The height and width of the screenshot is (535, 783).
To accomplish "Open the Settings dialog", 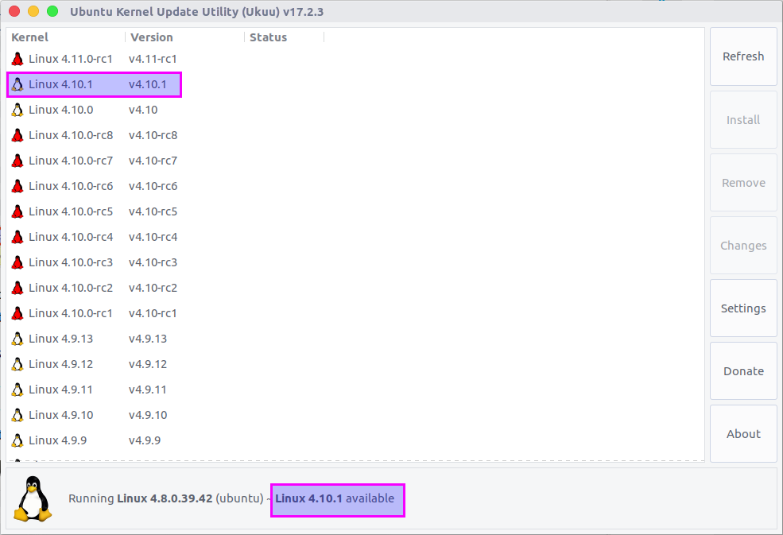I will [x=743, y=308].
